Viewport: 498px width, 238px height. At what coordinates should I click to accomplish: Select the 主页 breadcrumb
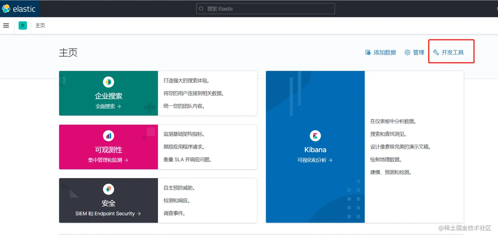[x=40, y=25]
